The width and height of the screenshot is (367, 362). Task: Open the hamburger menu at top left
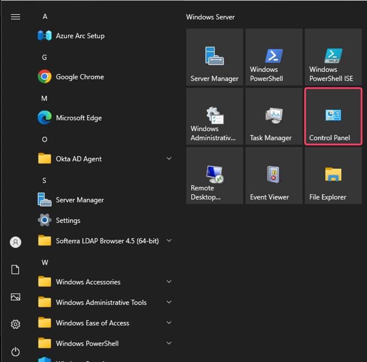15,17
